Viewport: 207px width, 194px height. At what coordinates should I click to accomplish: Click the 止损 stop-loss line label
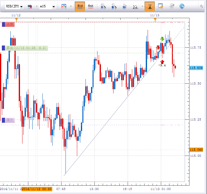pos(8,24)
